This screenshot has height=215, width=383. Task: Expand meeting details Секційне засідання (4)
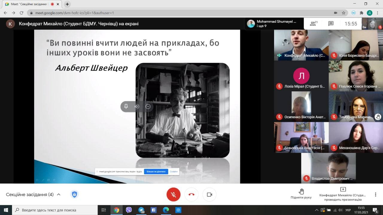pos(33,194)
